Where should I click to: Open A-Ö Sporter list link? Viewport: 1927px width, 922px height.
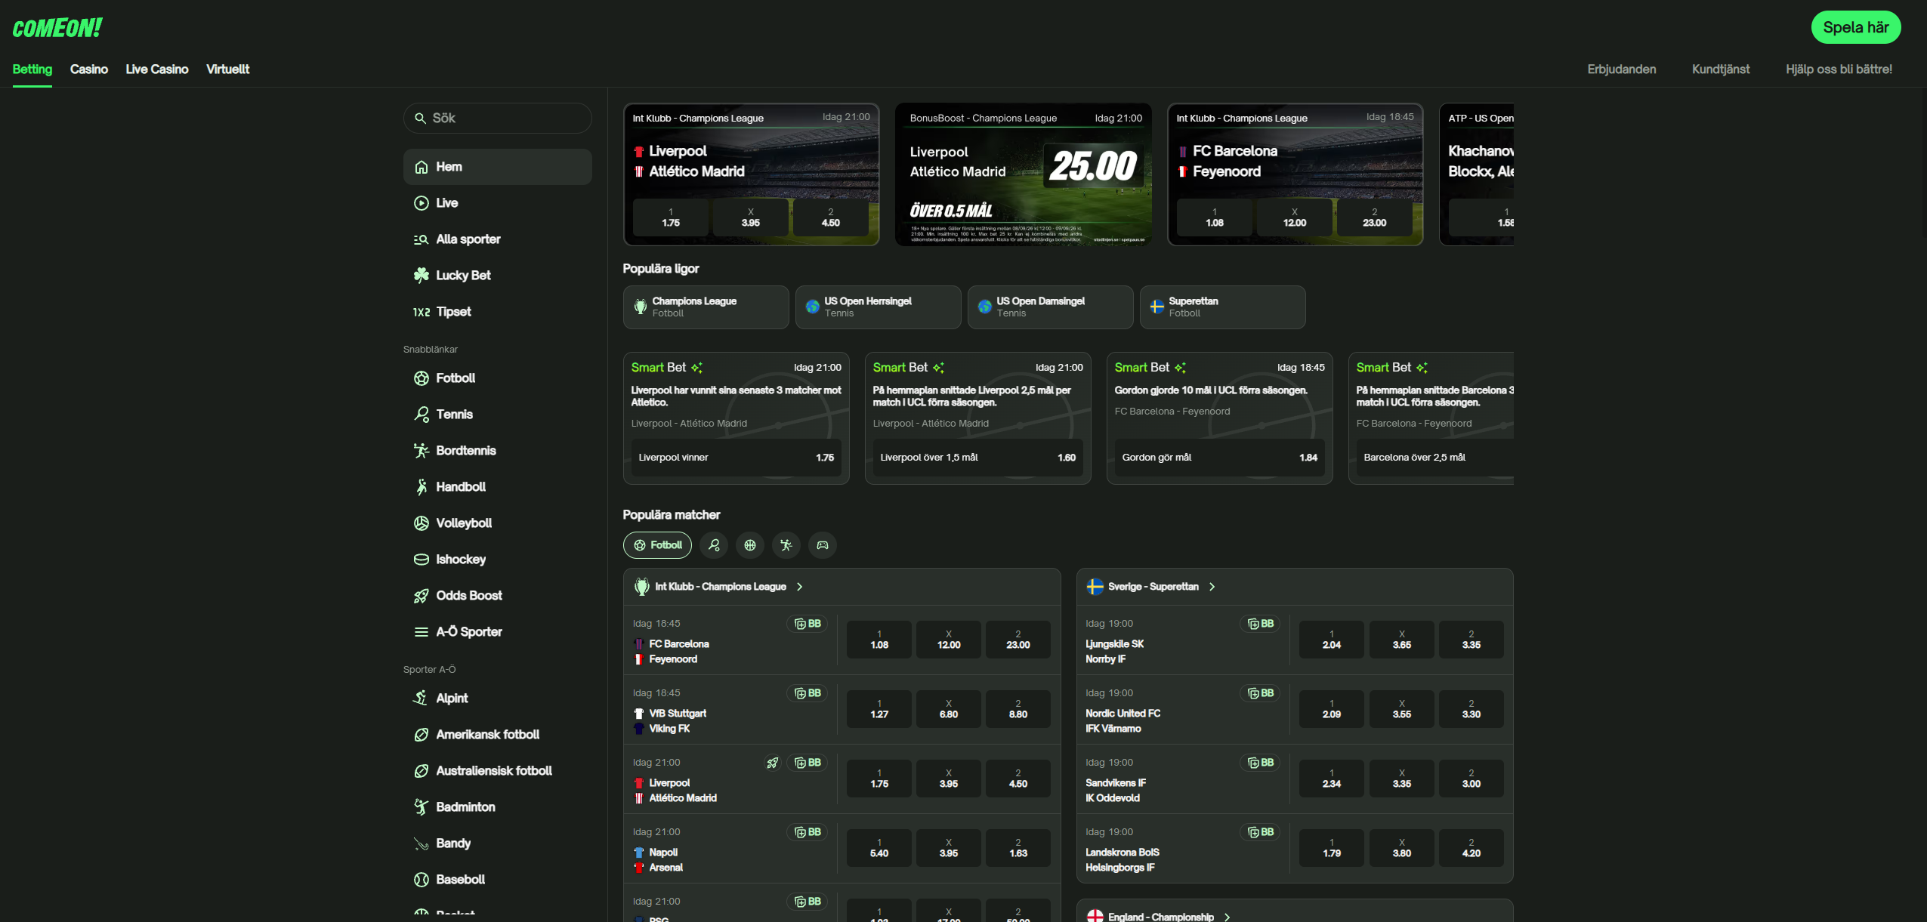tap(497, 632)
